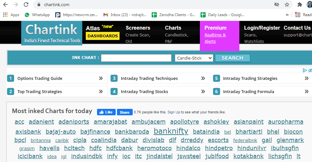Screen dimensions: 312x162
Task: Open Intraday Trading Strategies ad link
Action: pyautogui.click(x=263, y=78)
